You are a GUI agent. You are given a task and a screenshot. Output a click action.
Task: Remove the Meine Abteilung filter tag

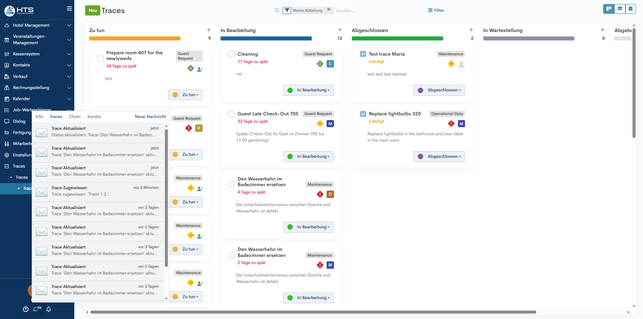tap(329, 10)
